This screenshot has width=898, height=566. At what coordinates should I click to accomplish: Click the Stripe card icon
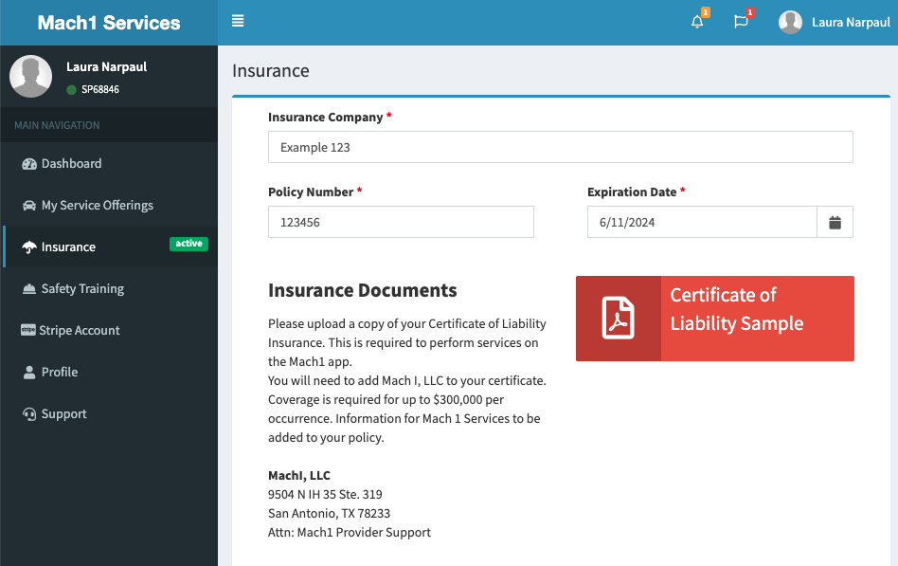coord(28,330)
